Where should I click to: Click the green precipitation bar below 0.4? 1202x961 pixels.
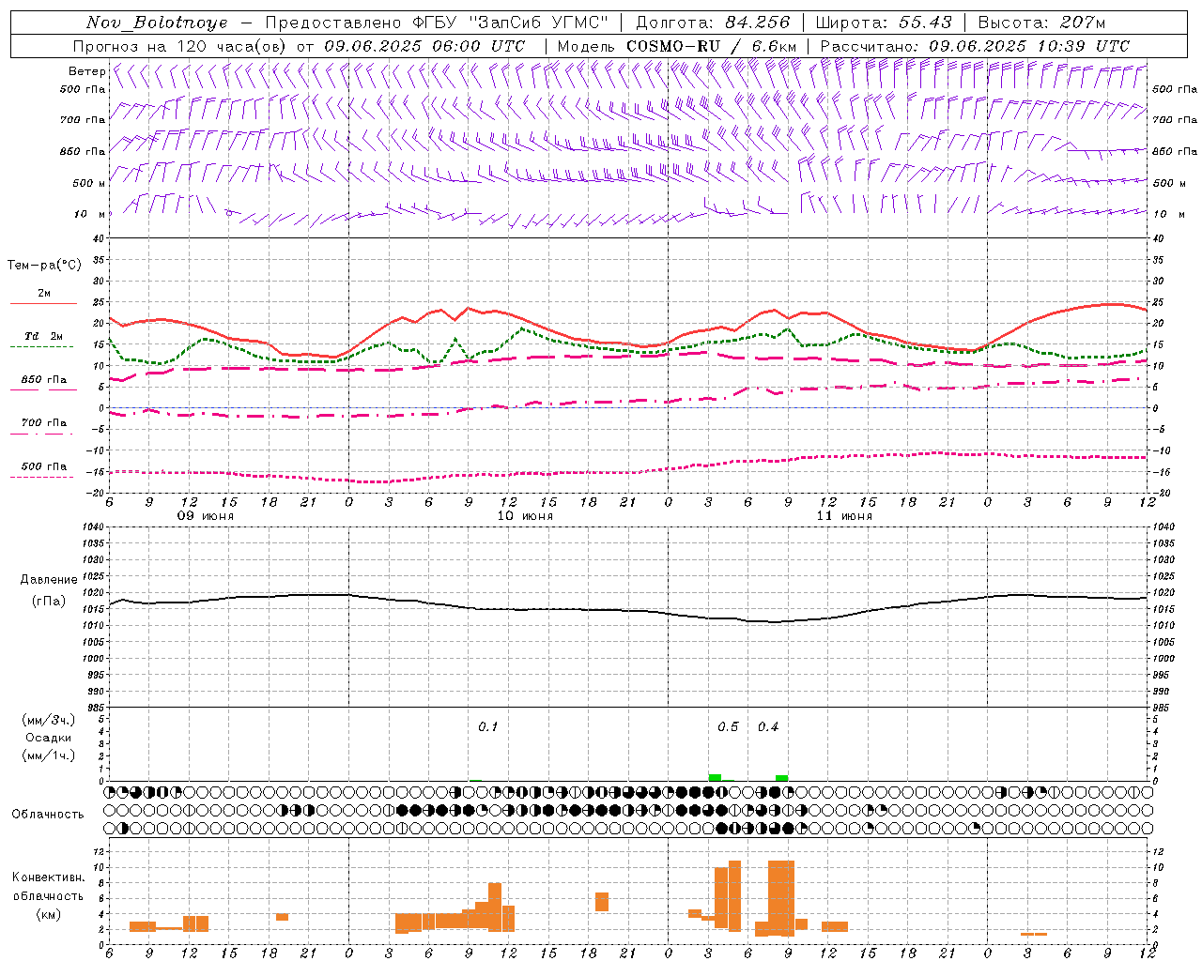tap(781, 778)
